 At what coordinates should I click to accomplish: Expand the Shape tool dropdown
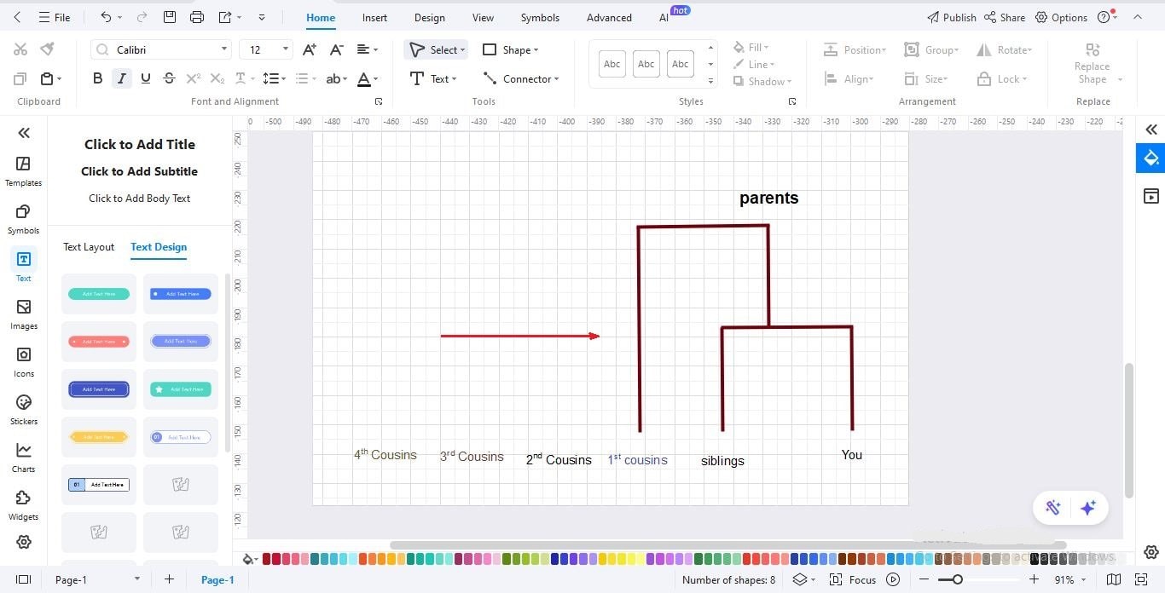coord(536,49)
